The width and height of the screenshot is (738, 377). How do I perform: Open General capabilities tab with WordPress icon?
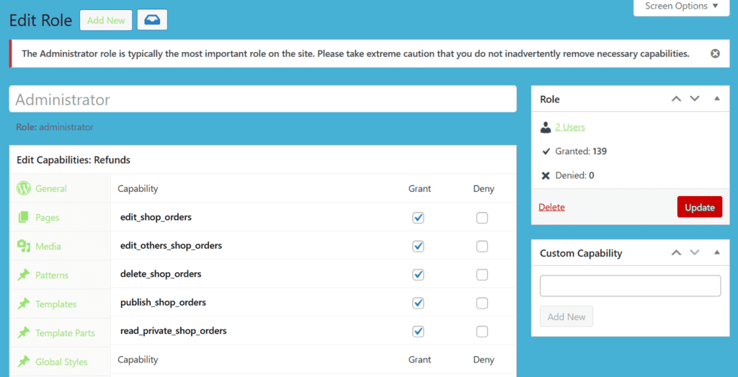[x=24, y=188]
